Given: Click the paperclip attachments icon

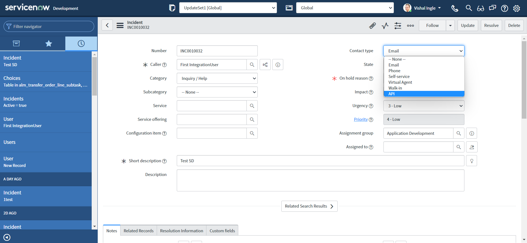Looking at the screenshot, I should [x=372, y=26].
